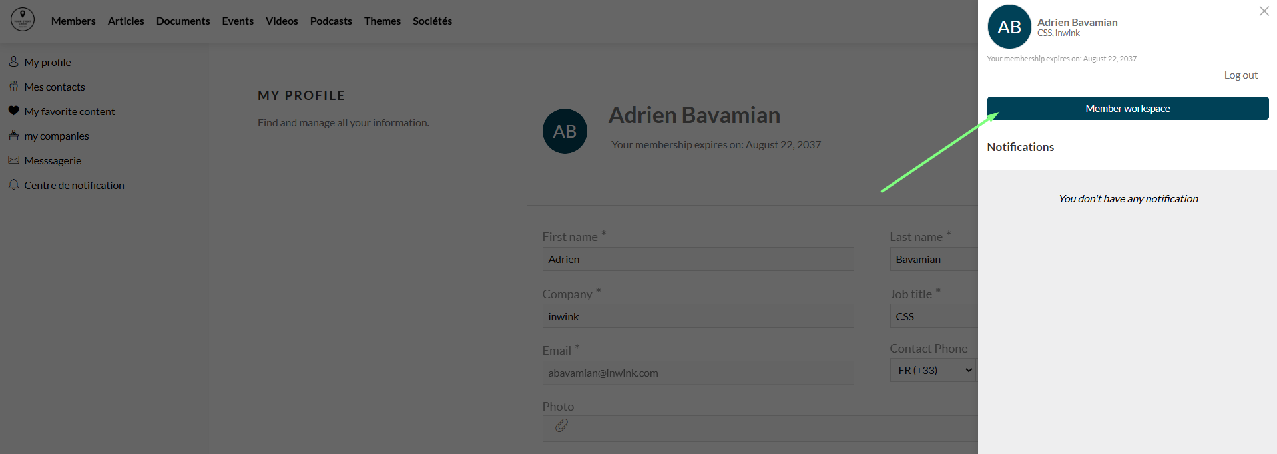The width and height of the screenshot is (1277, 454).
Task: Click the Messsagerie envelope icon
Action: coord(13,160)
